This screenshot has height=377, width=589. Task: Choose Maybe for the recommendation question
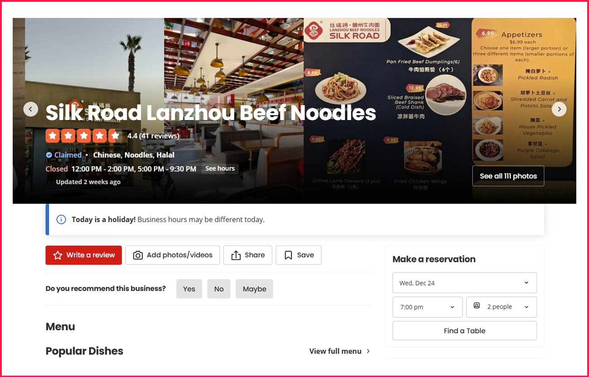pos(254,289)
